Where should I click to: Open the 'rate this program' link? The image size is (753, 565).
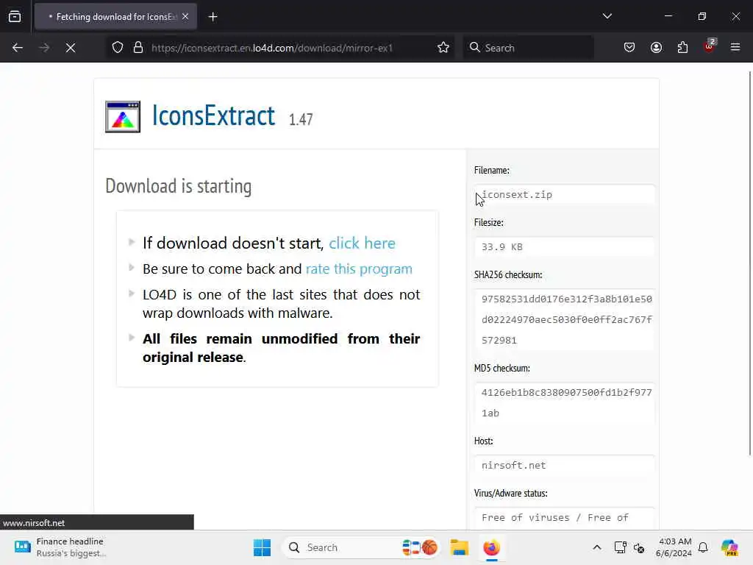coord(359,269)
